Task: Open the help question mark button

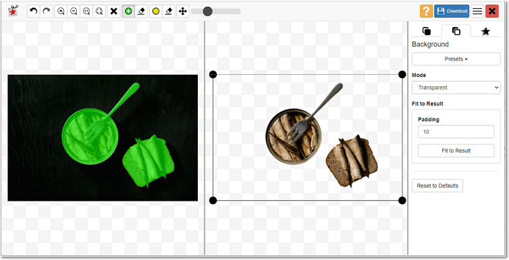Action: coord(427,11)
